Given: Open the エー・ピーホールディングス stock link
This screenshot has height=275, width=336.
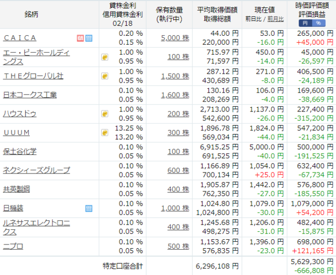Looking at the screenshot, I should pyautogui.click(x=36, y=57).
